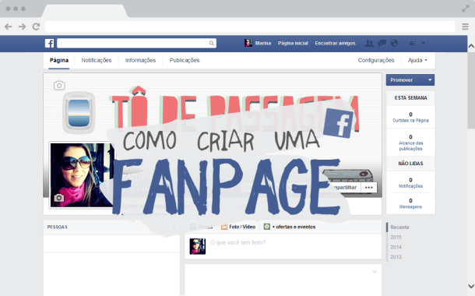
Task: Click Marina profile name in header
Action: 263,44
